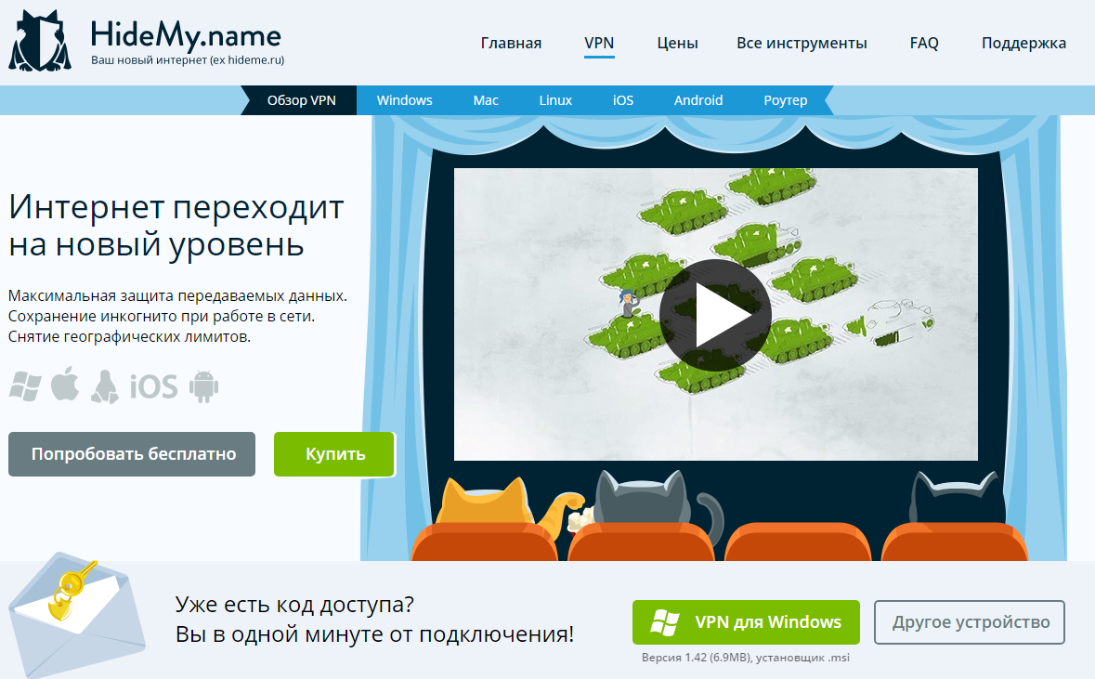This screenshot has width=1095, height=679.
Task: Select the Обзор VPN tab
Action: 301,100
